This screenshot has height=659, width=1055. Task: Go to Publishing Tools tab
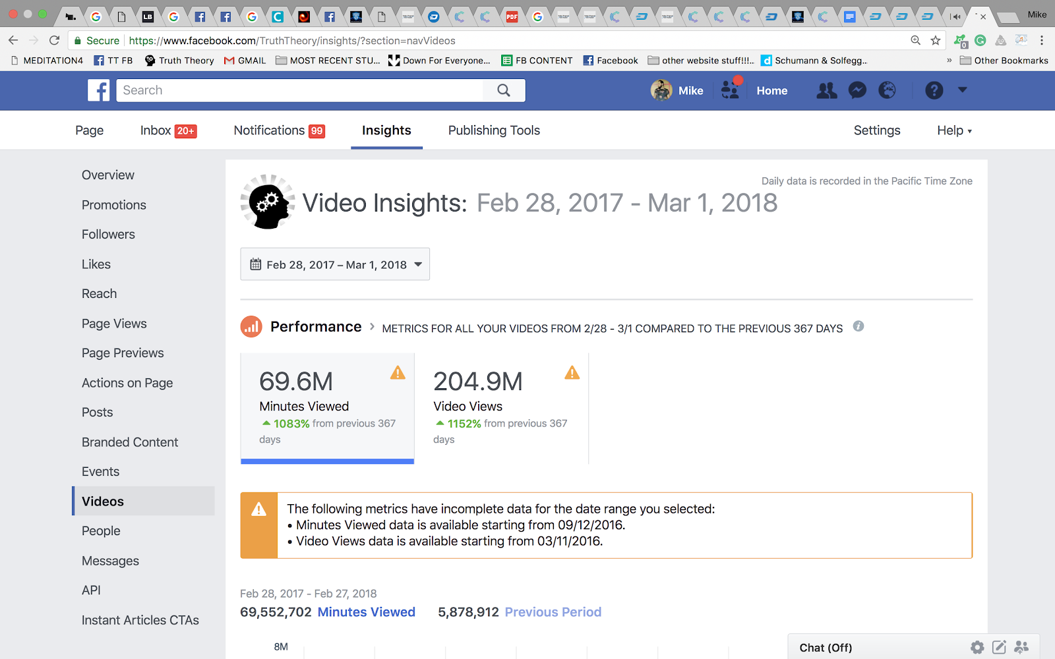pos(494,130)
